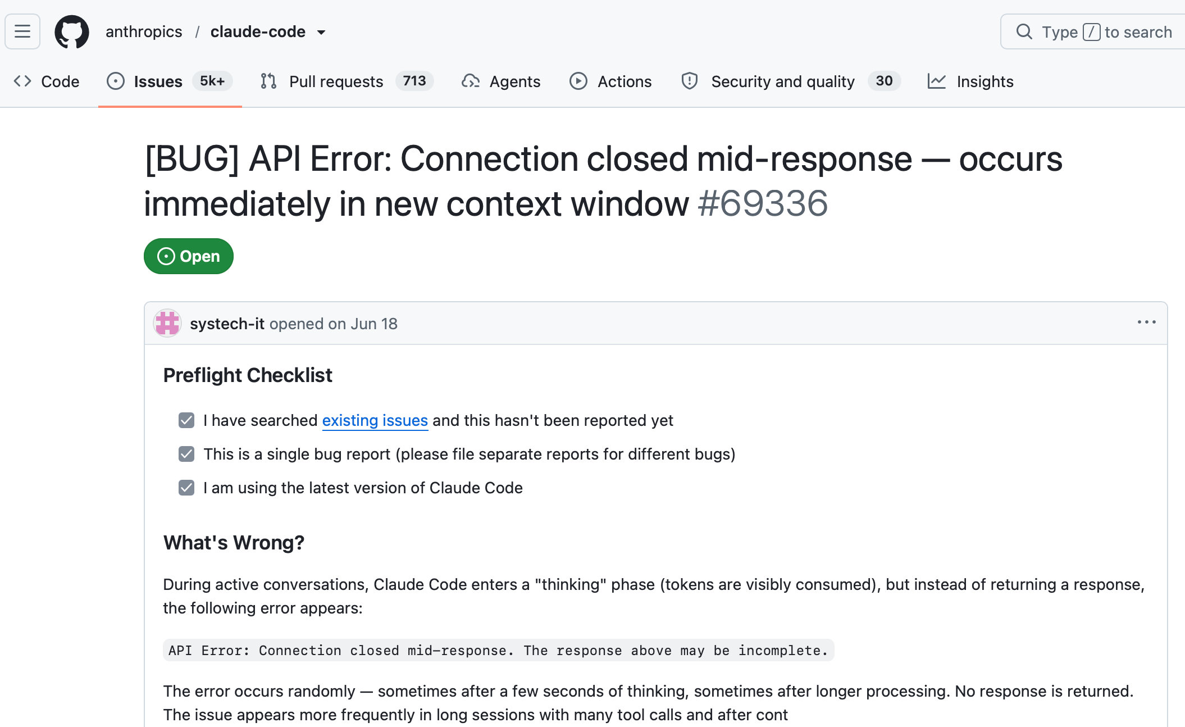Click the Code angle-brackets icon

pyautogui.click(x=22, y=81)
